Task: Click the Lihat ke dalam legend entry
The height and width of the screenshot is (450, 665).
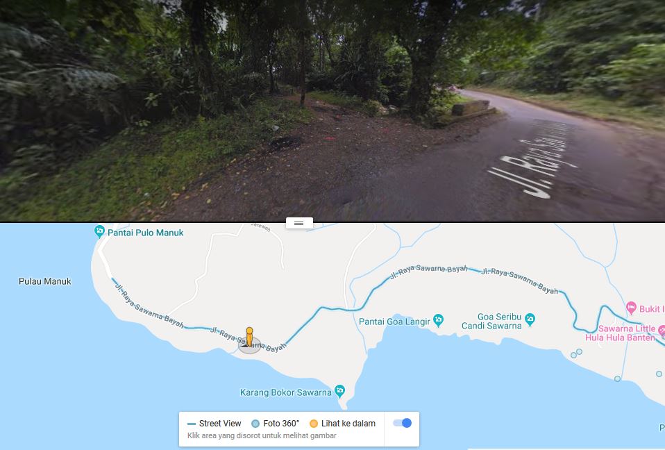Action: [x=342, y=424]
